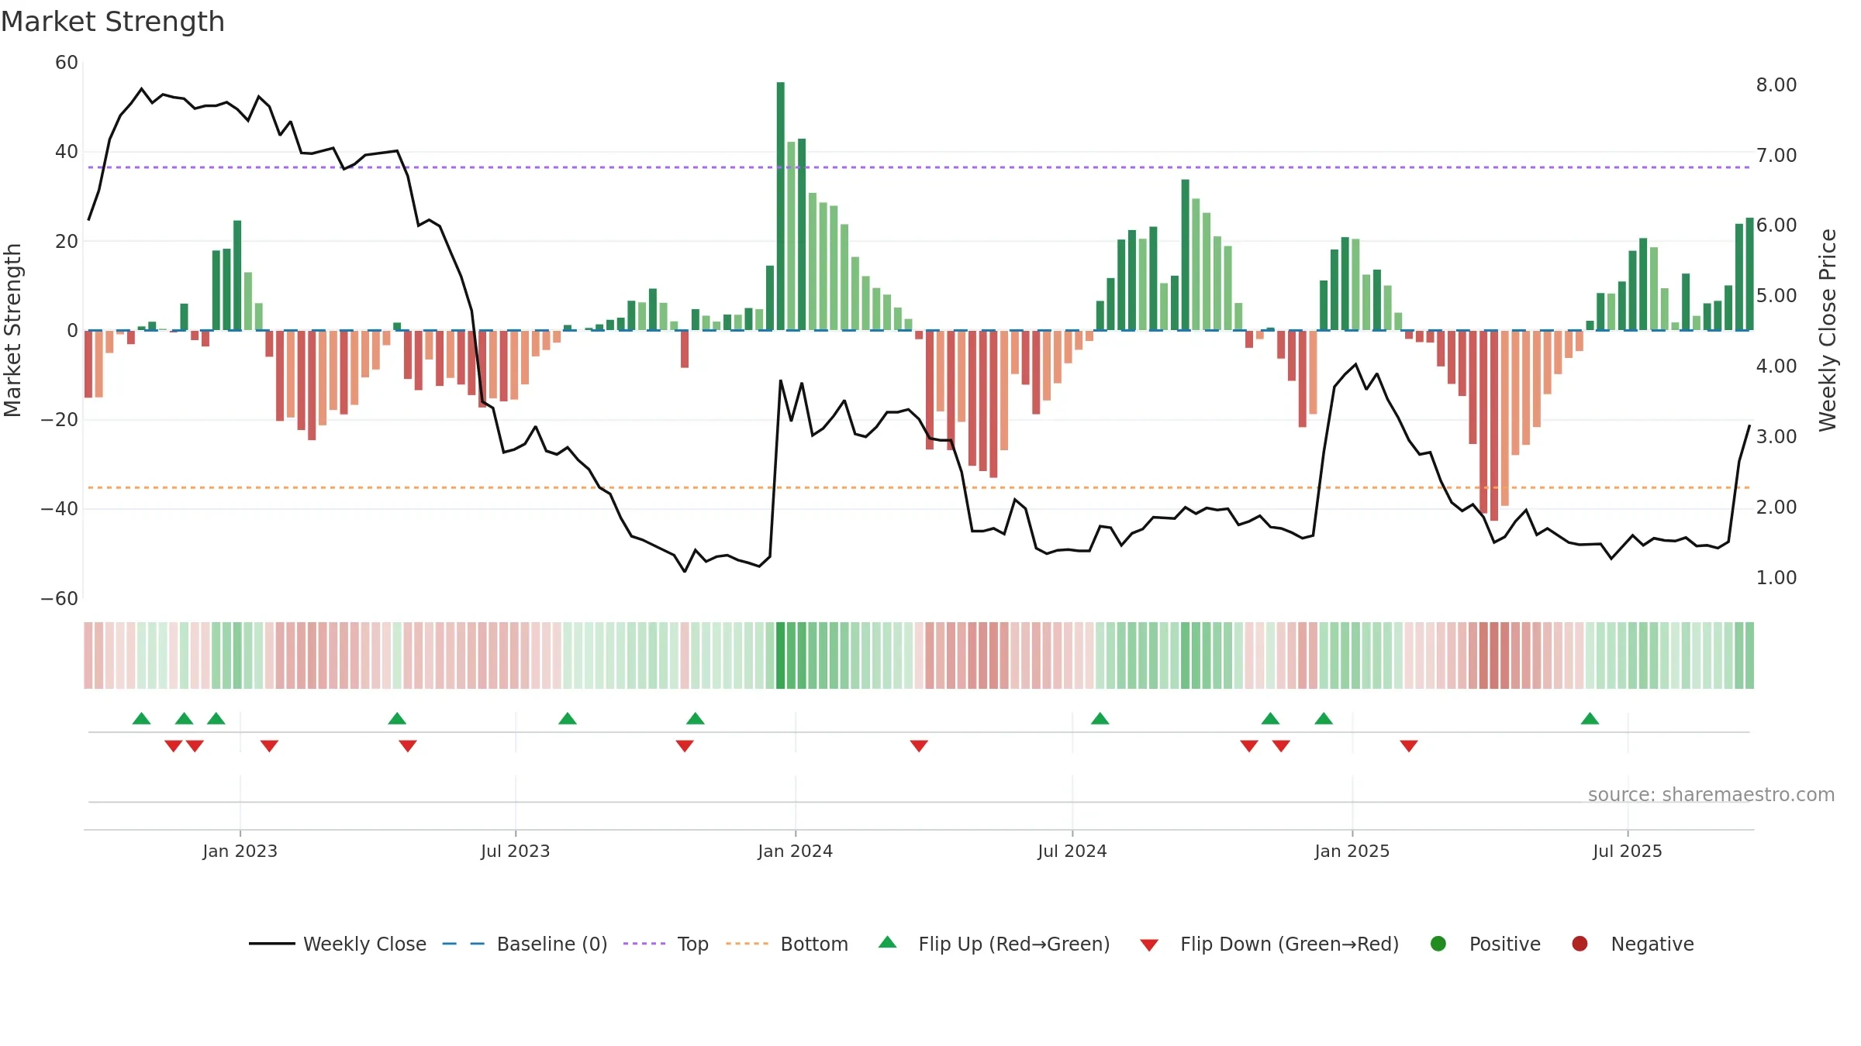Click the 1.00 price axis label
This screenshot has width=1861, height=1046.
[1776, 578]
